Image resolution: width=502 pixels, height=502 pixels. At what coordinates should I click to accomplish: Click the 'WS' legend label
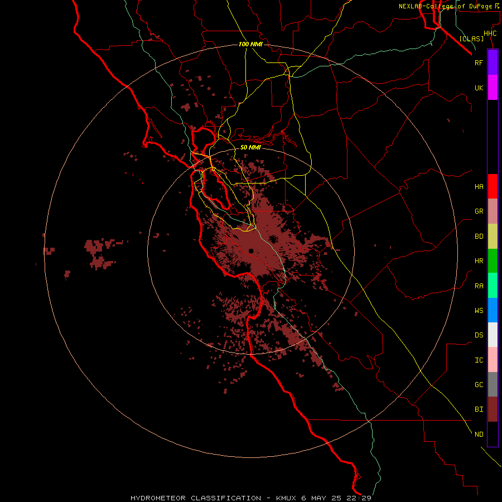479,310
